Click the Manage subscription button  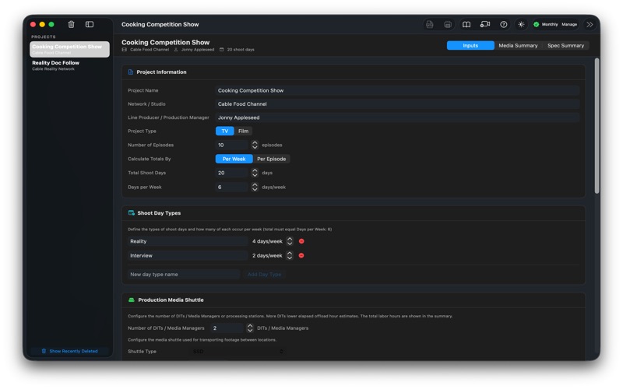(569, 24)
